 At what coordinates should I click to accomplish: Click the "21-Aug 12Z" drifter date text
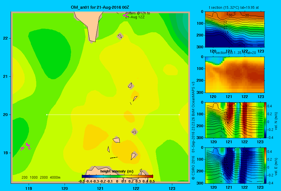[x=135, y=17]
